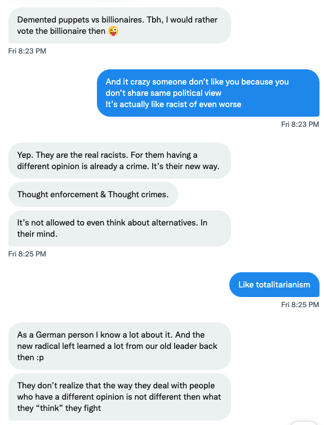Click the partially visible button at bottom right corner
The image size is (324, 425).
tap(304, 423)
